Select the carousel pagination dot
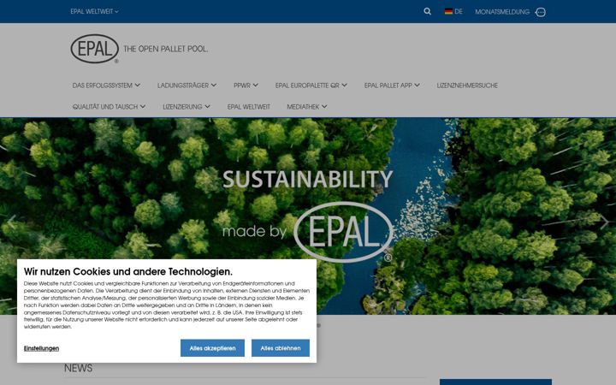This screenshot has height=385, width=616. point(318,326)
